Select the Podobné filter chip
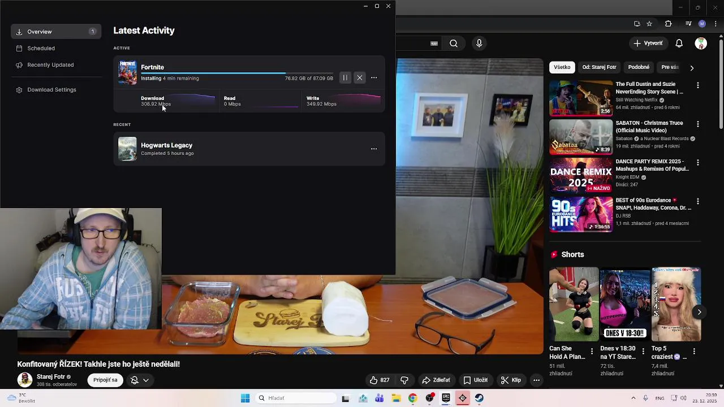724x407 pixels. click(639, 67)
